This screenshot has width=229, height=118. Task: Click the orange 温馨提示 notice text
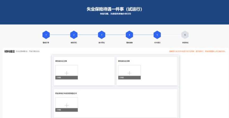[x=197, y=51]
